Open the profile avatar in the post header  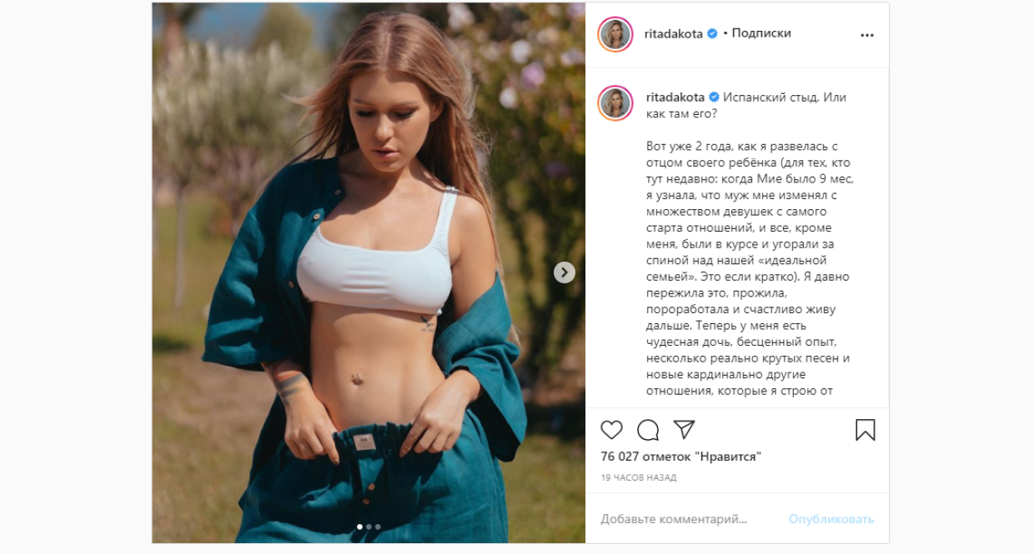(615, 34)
